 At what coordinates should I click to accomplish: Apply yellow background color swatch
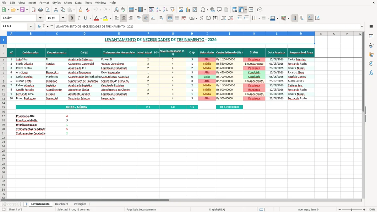[x=106, y=18]
